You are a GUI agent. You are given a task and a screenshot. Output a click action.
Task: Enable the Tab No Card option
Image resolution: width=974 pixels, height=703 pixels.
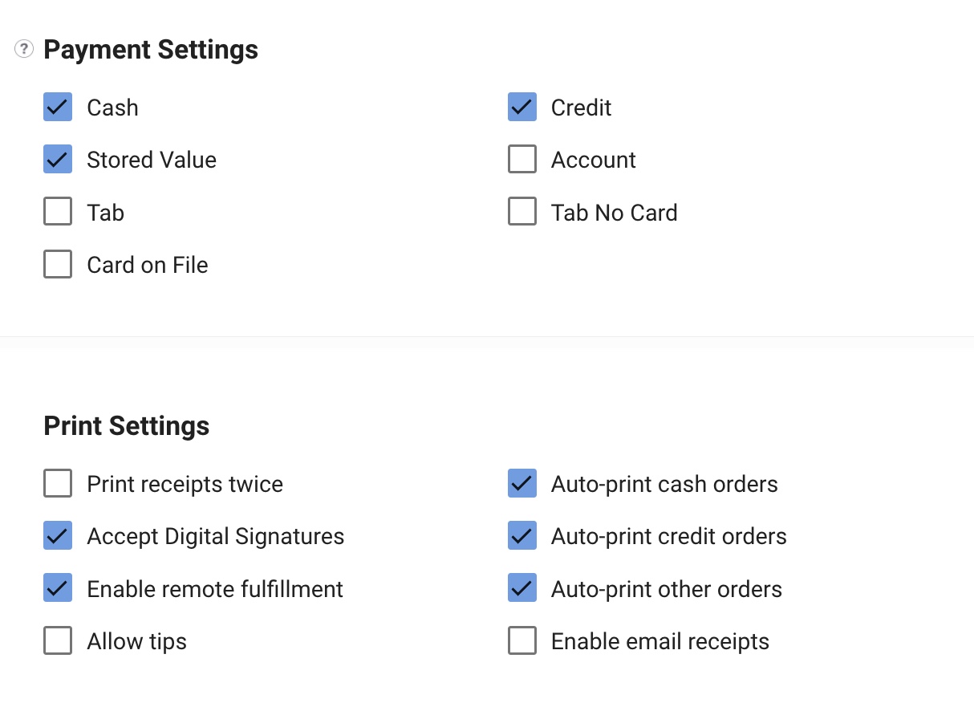pyautogui.click(x=522, y=212)
